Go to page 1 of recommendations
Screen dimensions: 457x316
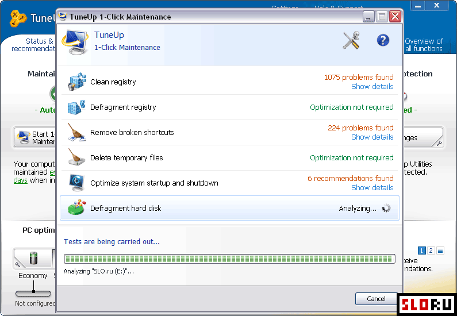pos(422,251)
